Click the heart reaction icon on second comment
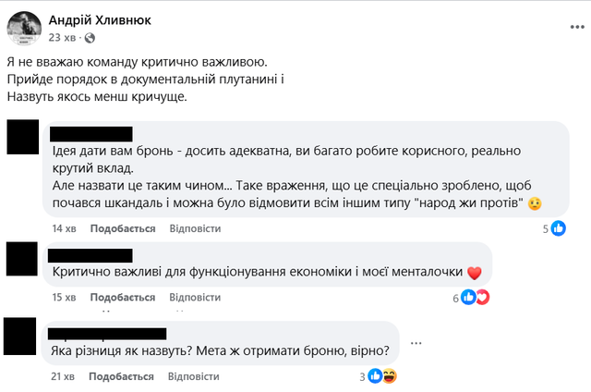Viewport: 591px width, 392px height. coord(481,297)
